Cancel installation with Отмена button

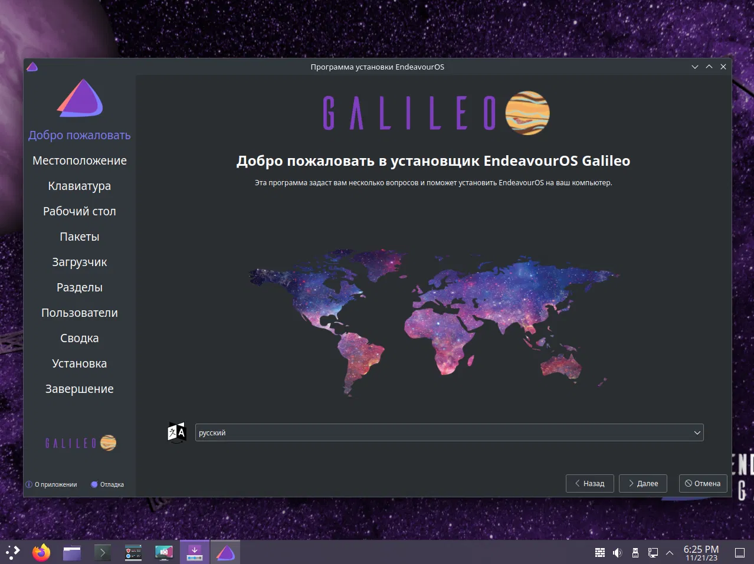tap(703, 483)
